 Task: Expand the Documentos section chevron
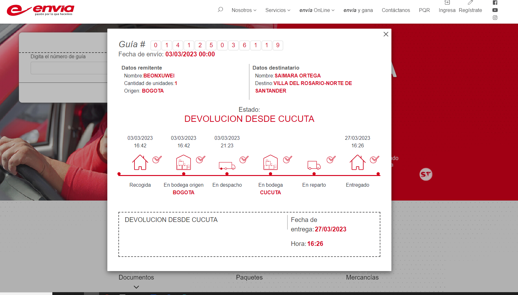point(136,287)
